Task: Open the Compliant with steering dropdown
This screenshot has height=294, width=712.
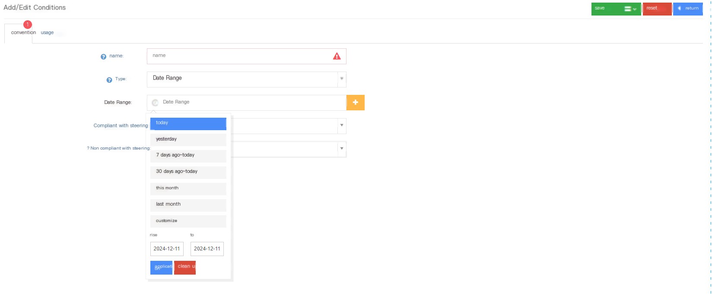Action: point(342,125)
